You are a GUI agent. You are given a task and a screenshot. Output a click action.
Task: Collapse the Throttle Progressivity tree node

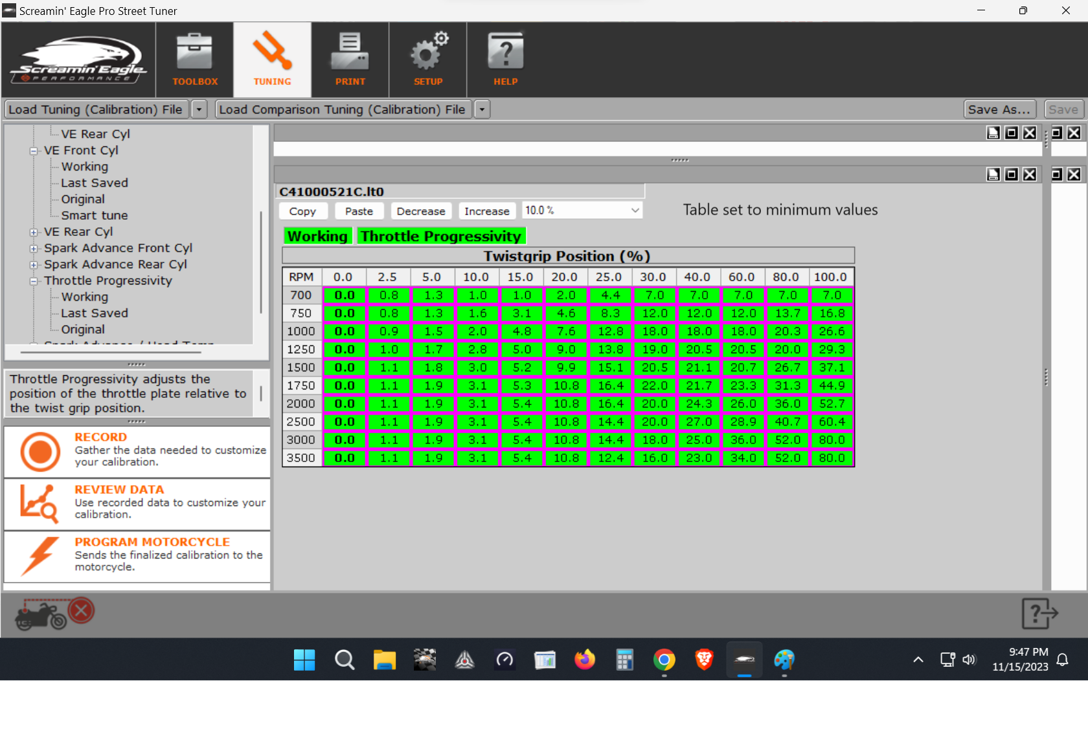(34, 281)
